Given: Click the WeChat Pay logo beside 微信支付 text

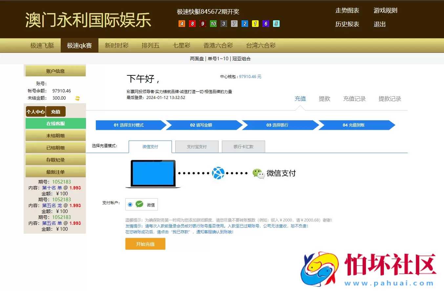Looking at the screenshot, I should 259,174.
